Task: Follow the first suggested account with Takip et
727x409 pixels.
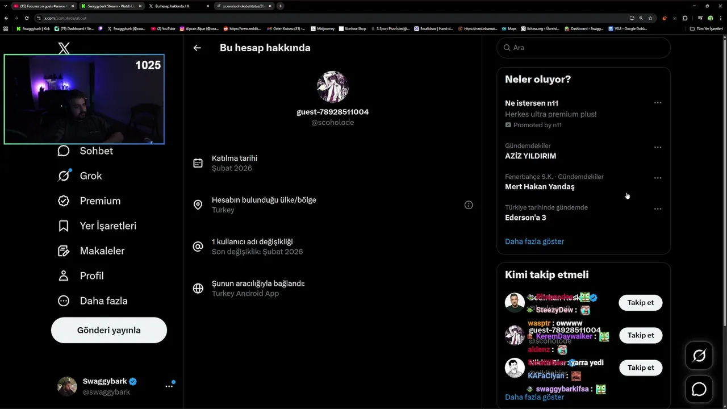Action: [641, 303]
